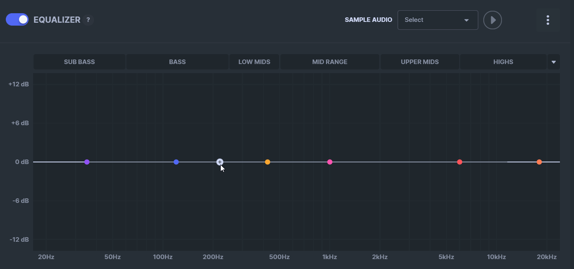Click the 20kHz frequency label
574x269 pixels.
click(x=547, y=257)
